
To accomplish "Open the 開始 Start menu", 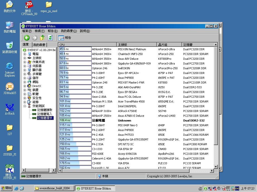I will [x=6, y=188].
